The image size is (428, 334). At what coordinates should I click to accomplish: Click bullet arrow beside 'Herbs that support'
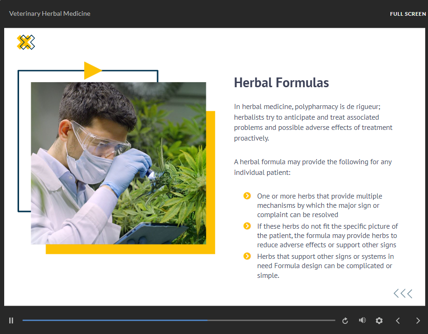(x=247, y=257)
